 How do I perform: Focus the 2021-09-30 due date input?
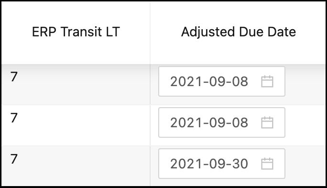click(222, 164)
